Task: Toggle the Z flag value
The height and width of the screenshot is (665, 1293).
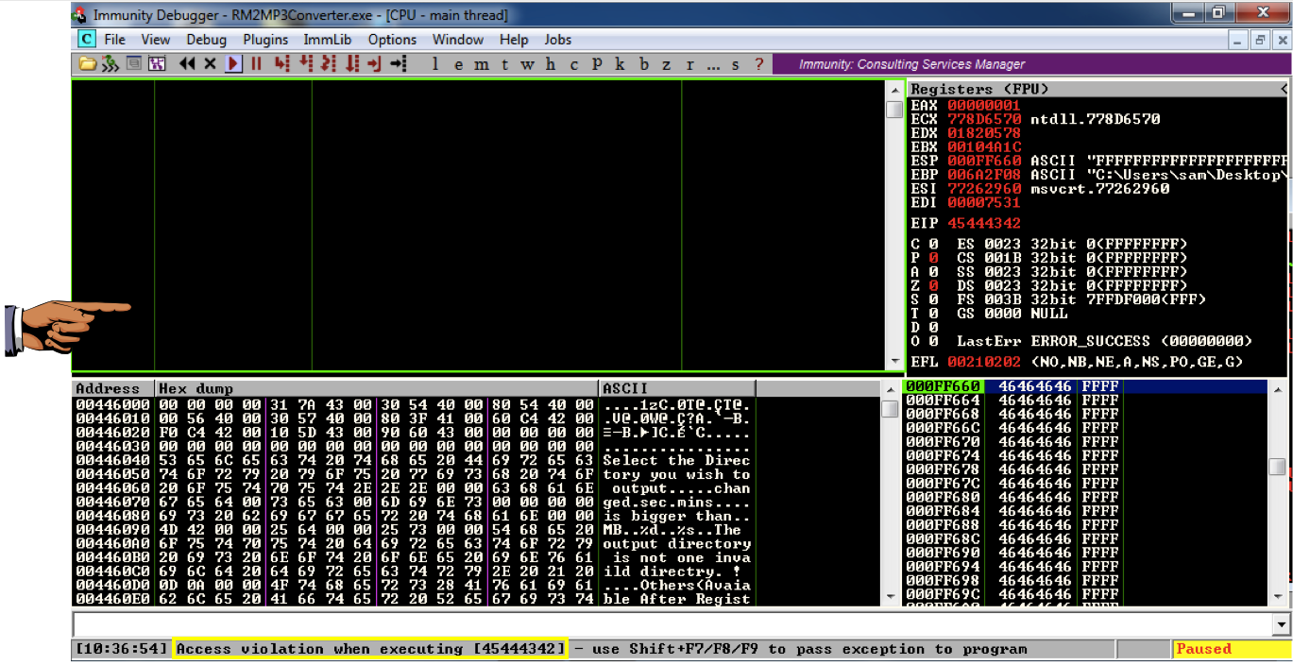Action: tap(933, 285)
